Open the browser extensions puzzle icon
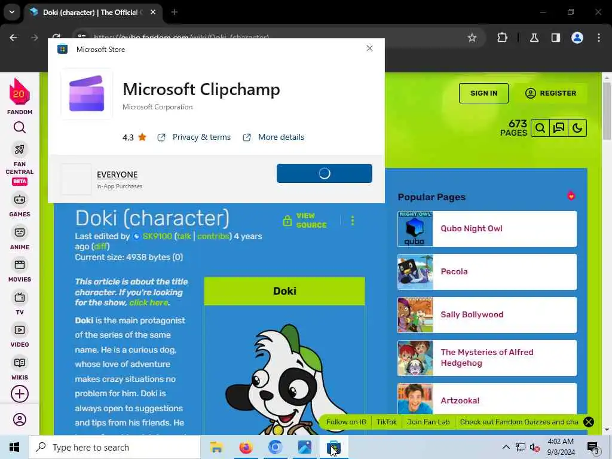Screen dimensions: 612x459 pos(502,38)
